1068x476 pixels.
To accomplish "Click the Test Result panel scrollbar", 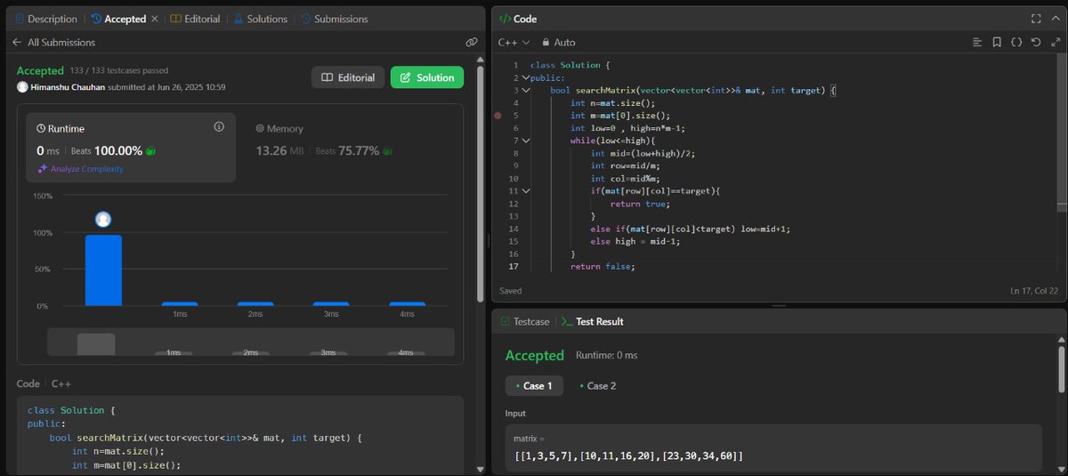I will 1061,367.
